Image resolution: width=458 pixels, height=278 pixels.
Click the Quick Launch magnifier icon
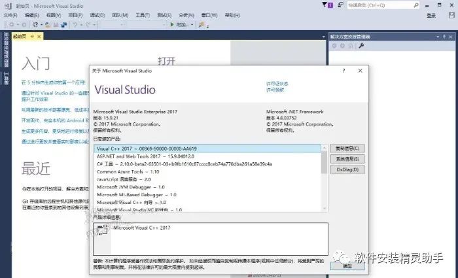coord(416,5)
